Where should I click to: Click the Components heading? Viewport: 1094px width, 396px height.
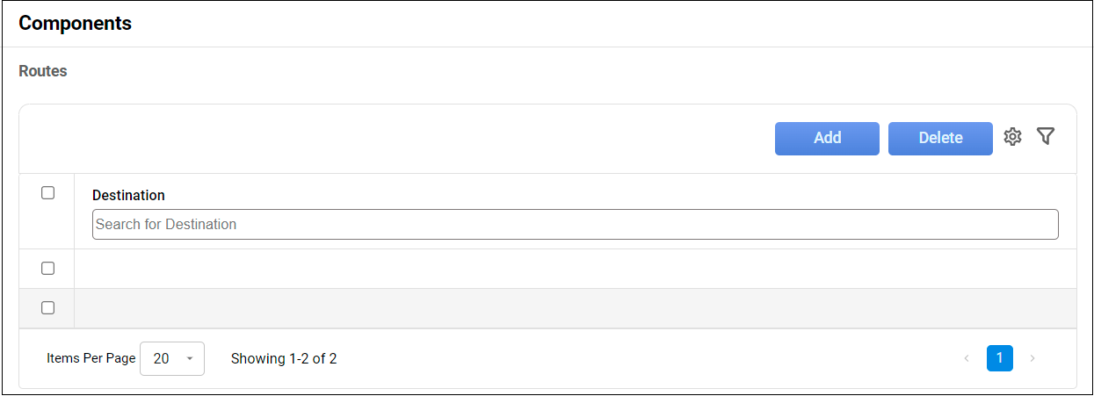tap(76, 24)
